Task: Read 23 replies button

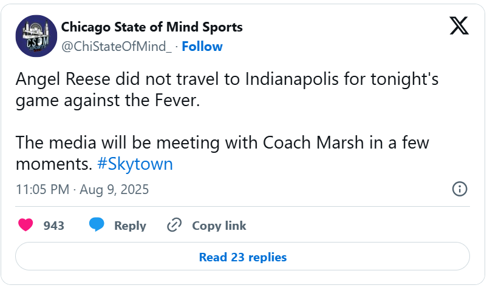Action: (242, 256)
